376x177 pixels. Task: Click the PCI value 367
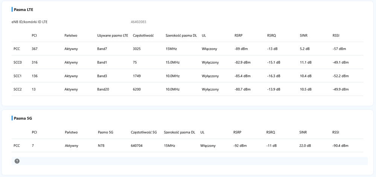click(x=35, y=49)
